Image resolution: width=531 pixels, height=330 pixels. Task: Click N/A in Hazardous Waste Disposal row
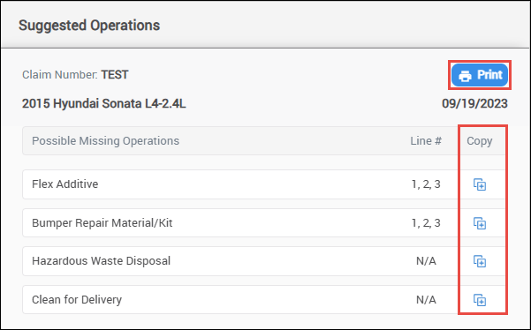(426, 260)
